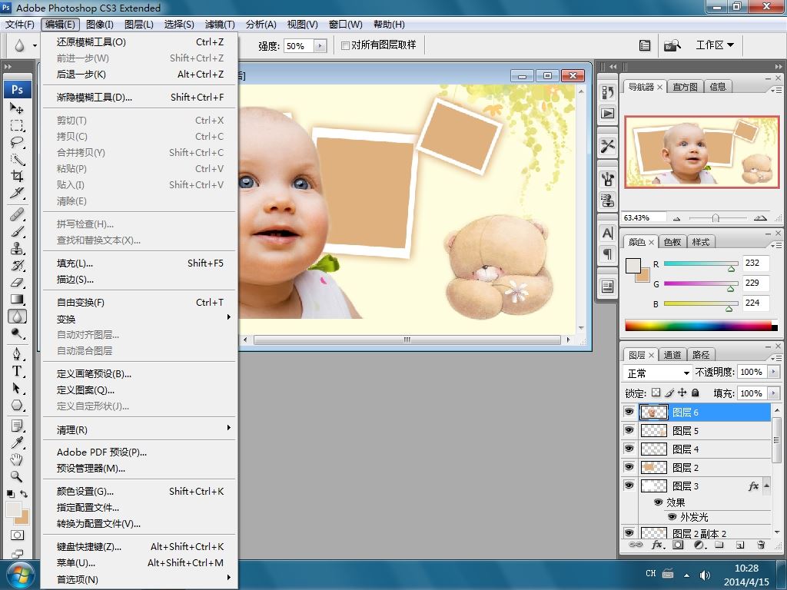Open the blend mode 正常 dropdown
Image resolution: width=787 pixels, height=590 pixels.
coord(658,373)
